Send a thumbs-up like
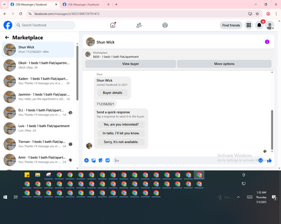Screen dimensions: 281x224 tap(269, 160)
